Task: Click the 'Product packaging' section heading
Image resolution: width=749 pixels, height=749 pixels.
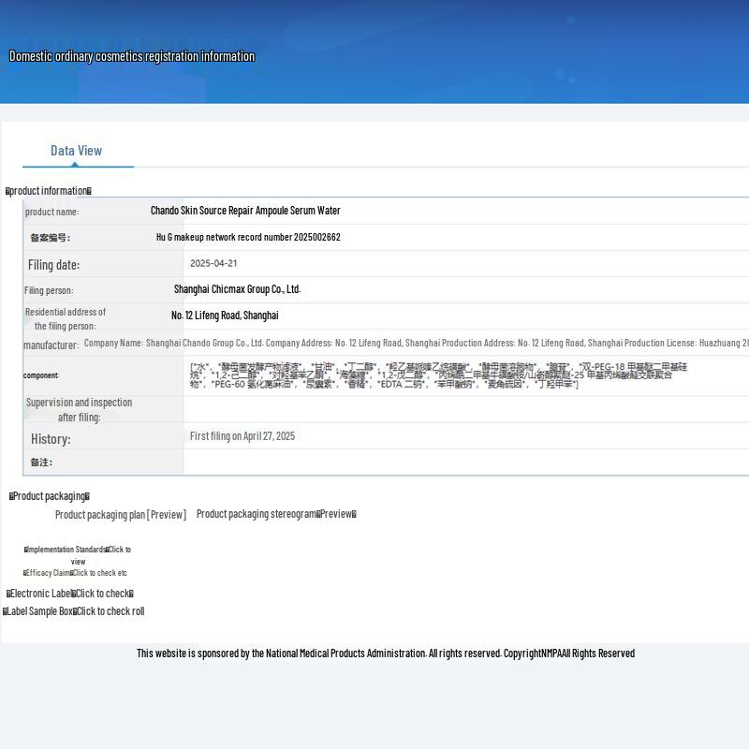Action: pos(50,496)
